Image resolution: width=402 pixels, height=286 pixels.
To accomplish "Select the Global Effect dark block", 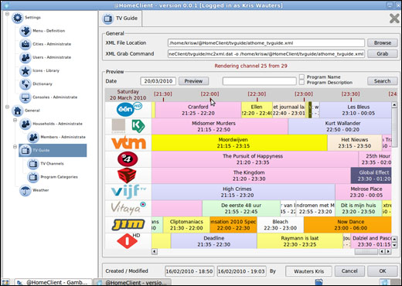I will tap(371, 175).
